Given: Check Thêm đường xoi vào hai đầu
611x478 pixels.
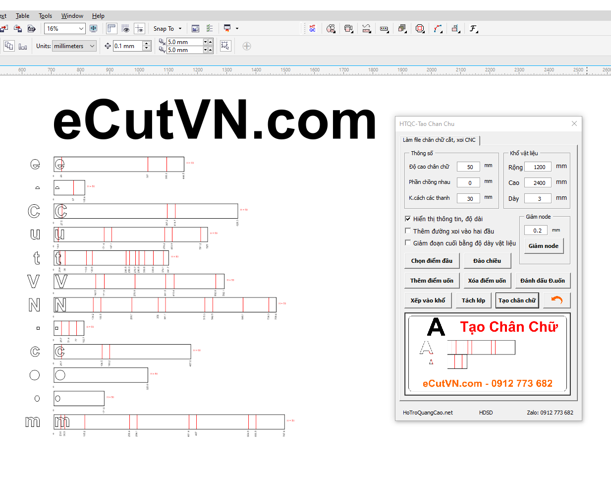Looking at the screenshot, I should point(408,231).
